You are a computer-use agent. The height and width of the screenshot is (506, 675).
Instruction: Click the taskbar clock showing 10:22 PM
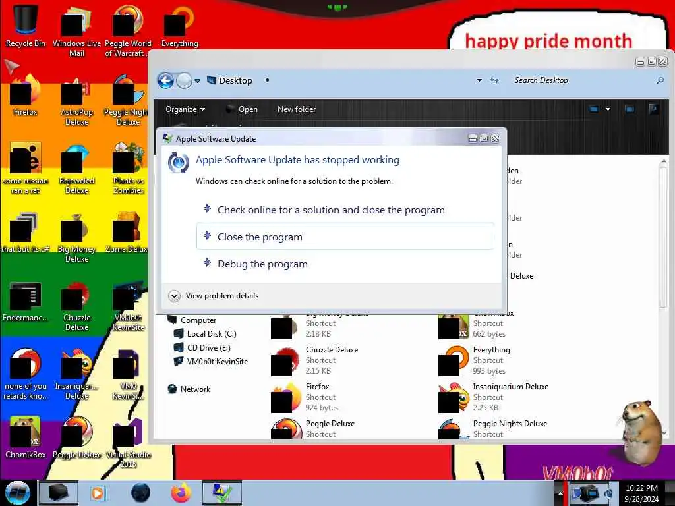(641, 493)
